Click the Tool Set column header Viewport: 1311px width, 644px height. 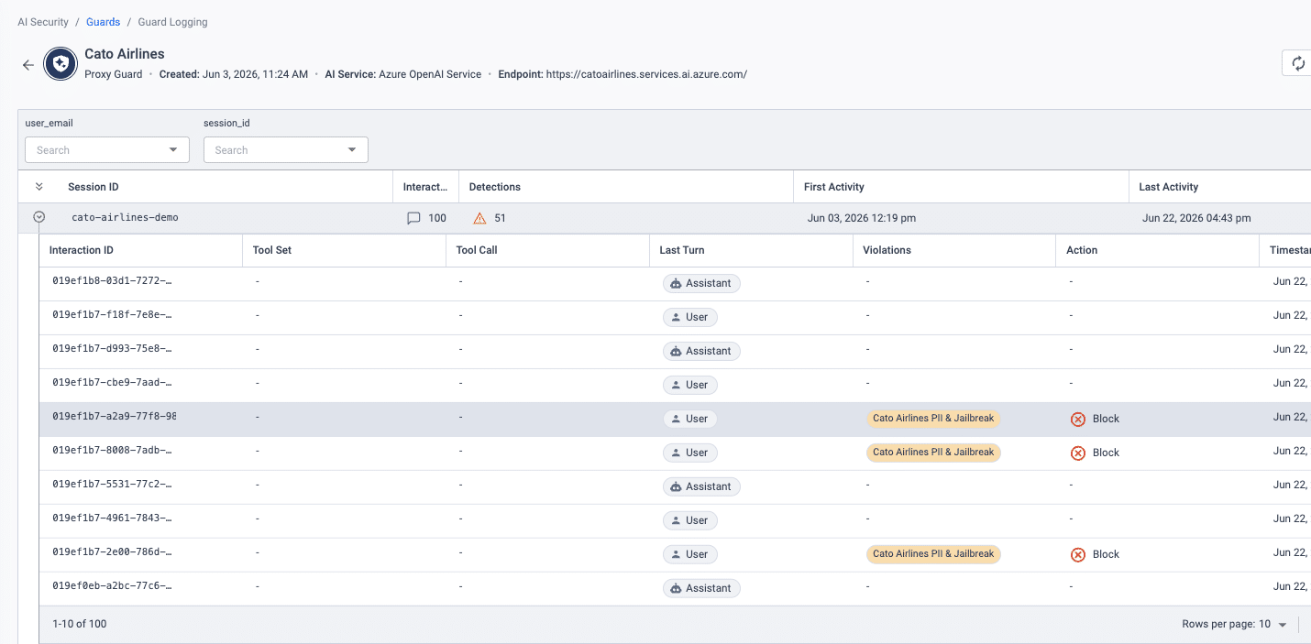pyautogui.click(x=272, y=250)
